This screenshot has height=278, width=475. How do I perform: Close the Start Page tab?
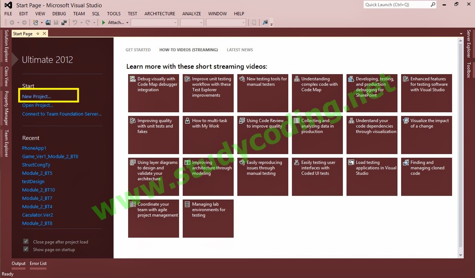pos(44,33)
